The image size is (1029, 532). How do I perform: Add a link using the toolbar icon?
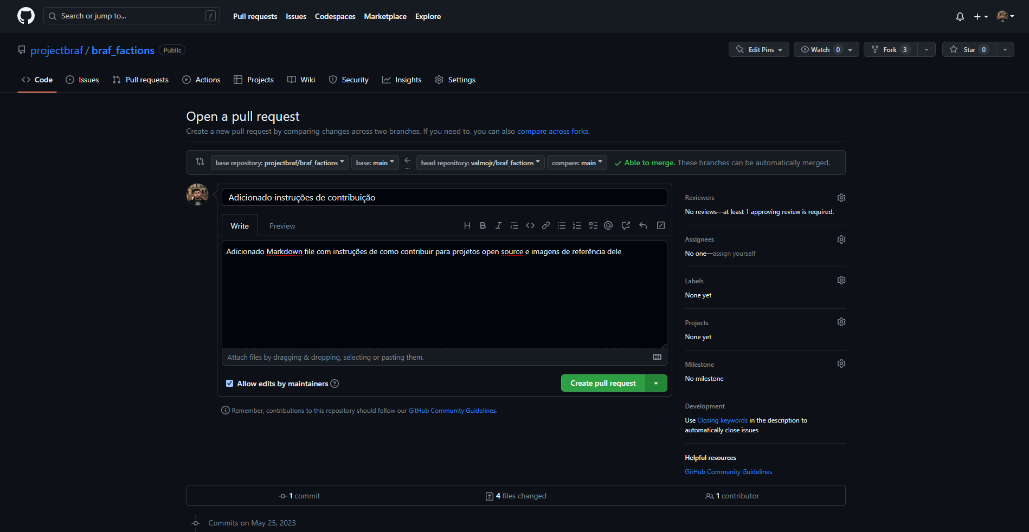(x=546, y=226)
